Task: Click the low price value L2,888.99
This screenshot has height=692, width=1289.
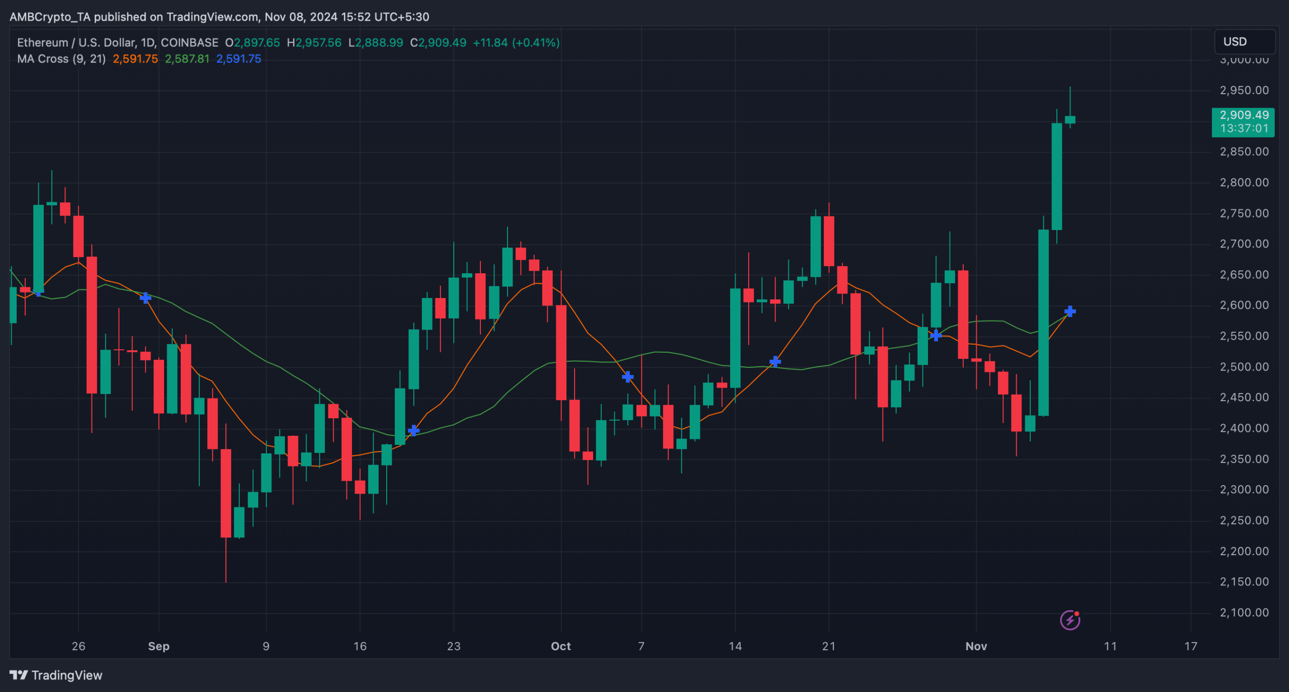Action: tap(376, 43)
